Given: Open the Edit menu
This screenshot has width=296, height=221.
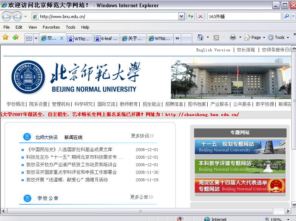Looking at the screenshot, I should coord(19,27).
